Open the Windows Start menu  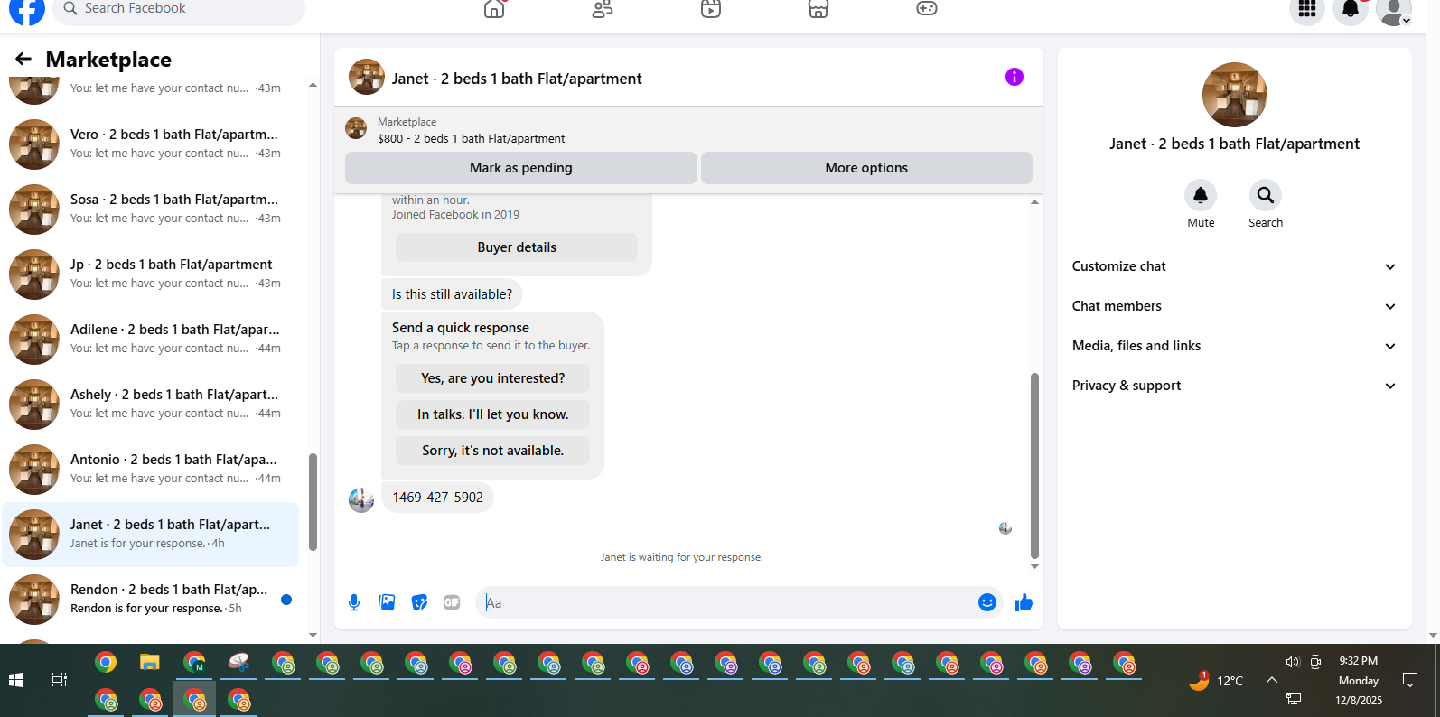click(x=16, y=680)
